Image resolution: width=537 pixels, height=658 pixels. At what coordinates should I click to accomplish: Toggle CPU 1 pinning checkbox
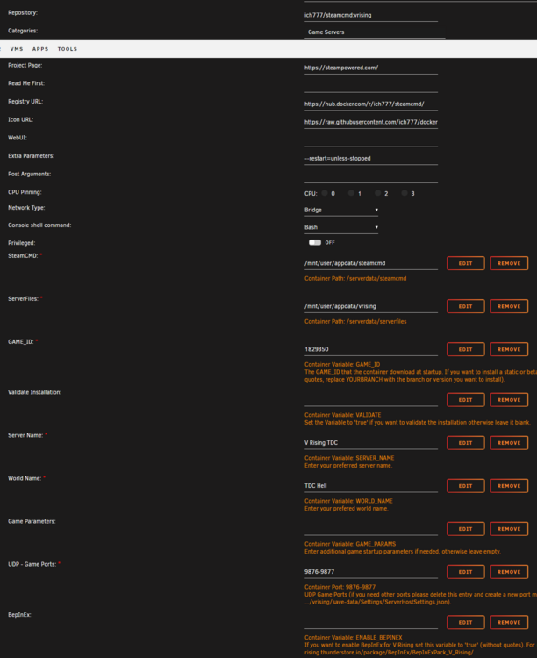[x=351, y=193]
